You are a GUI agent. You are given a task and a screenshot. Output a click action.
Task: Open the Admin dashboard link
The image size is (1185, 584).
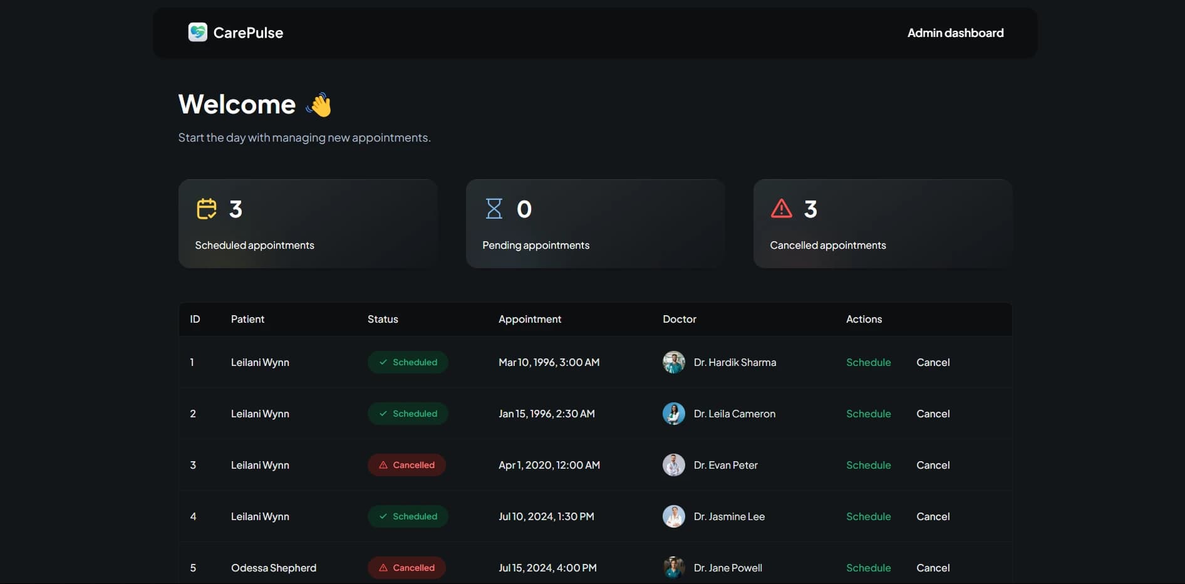(955, 33)
